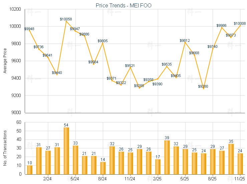Click the tallest bar with 54 transactions
The height and width of the screenshot is (184, 247).
(x=66, y=151)
